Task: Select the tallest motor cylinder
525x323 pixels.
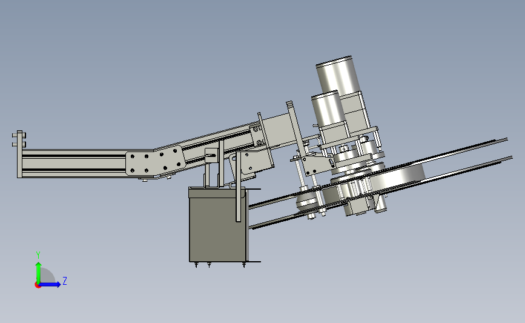Action: (x=338, y=75)
